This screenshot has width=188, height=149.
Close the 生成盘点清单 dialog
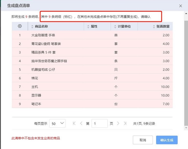[x=180, y=6]
